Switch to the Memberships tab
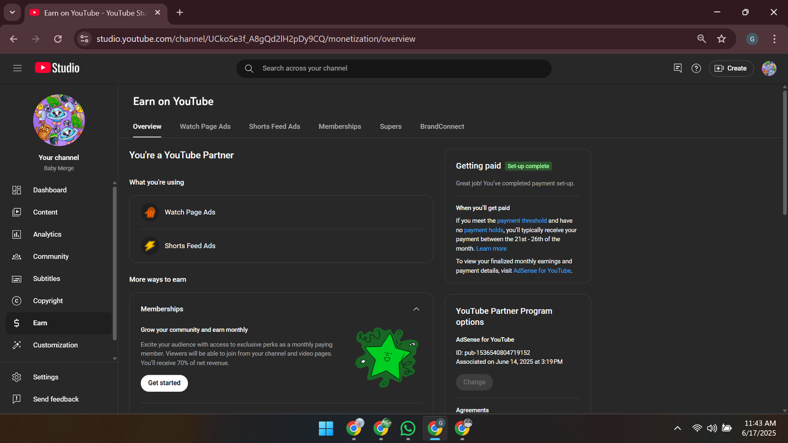Viewport: 788px width, 443px height. [340, 127]
